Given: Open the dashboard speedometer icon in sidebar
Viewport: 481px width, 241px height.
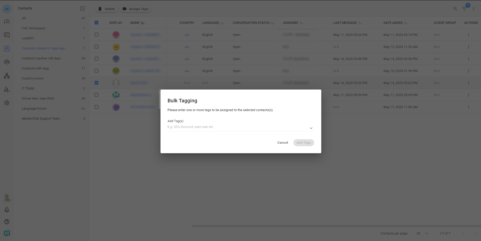Looking at the screenshot, I should 7,22.
